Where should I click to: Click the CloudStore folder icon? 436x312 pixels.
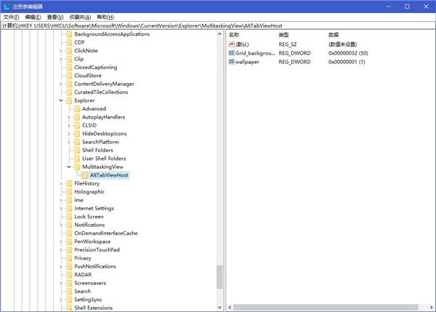click(x=68, y=76)
